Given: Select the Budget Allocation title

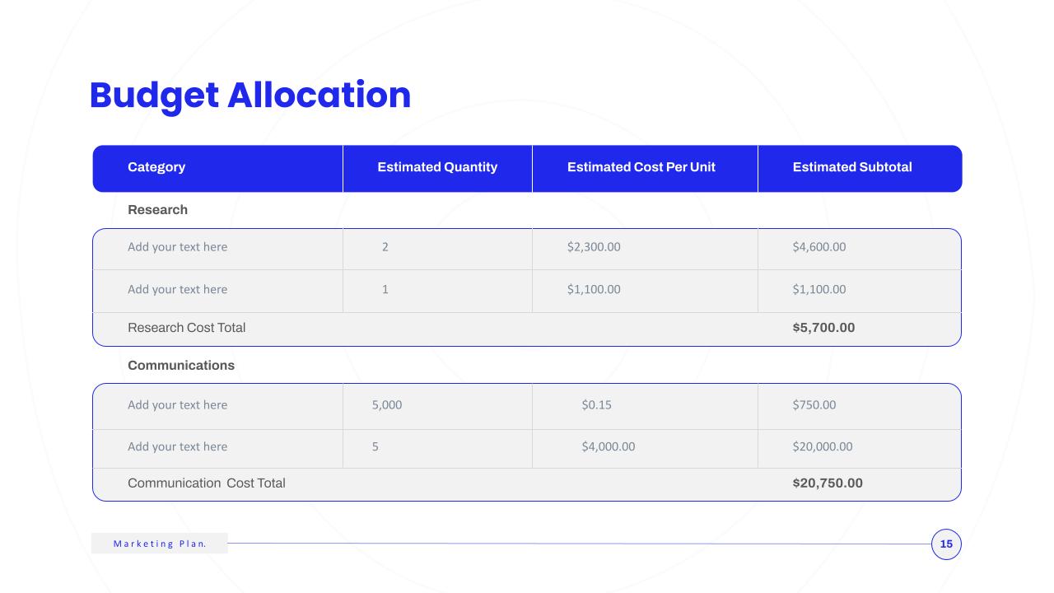Looking at the screenshot, I should coord(250,96).
